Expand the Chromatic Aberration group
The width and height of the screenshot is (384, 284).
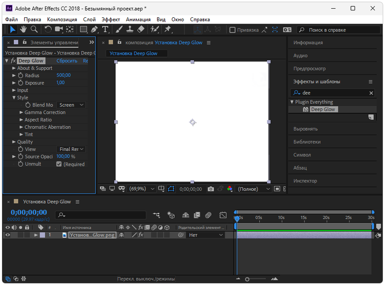[x=21, y=127]
